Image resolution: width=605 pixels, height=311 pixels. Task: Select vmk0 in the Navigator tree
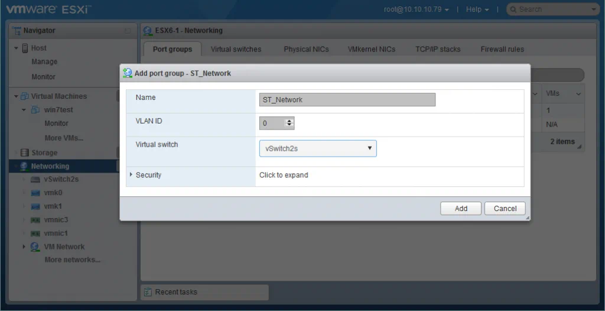[53, 193]
